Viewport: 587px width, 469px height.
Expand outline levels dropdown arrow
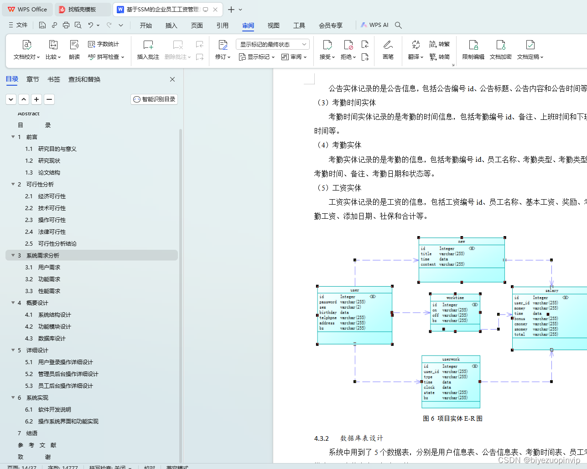(x=11, y=99)
